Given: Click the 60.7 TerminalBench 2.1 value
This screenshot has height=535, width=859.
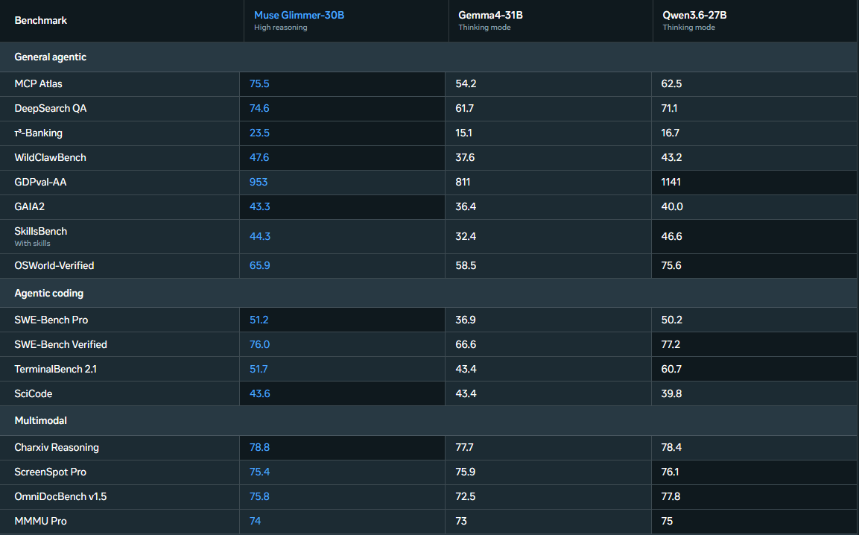Looking at the screenshot, I should click(671, 369).
